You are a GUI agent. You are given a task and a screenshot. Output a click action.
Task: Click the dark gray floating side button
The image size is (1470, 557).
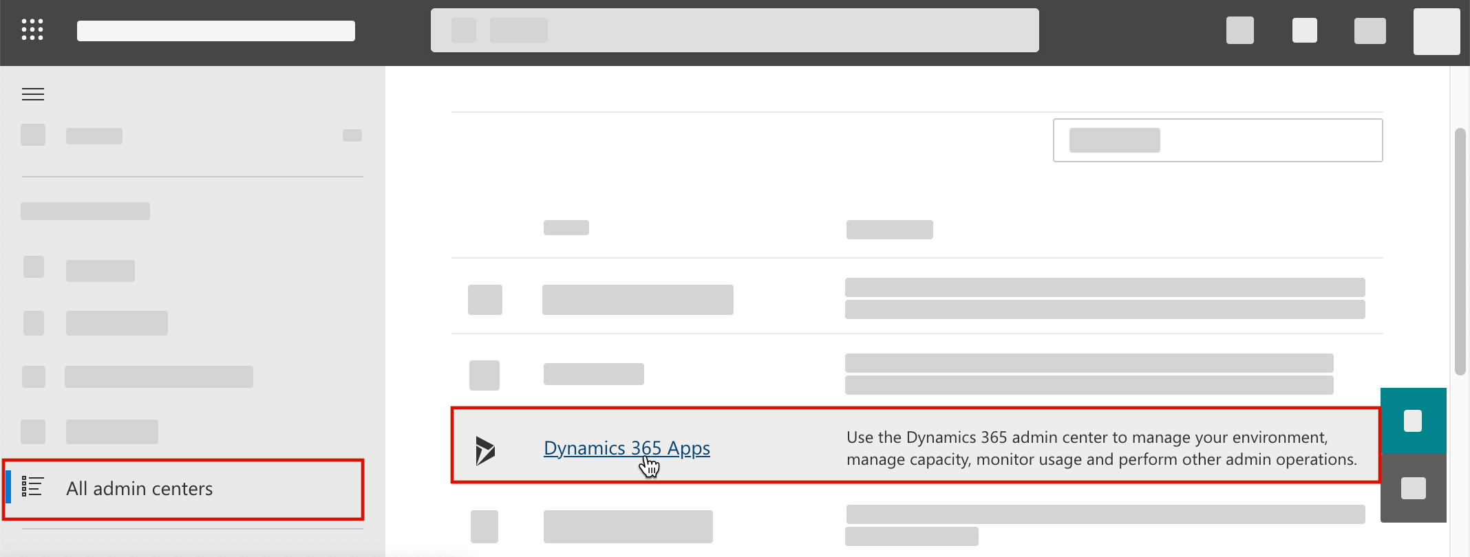(1414, 488)
